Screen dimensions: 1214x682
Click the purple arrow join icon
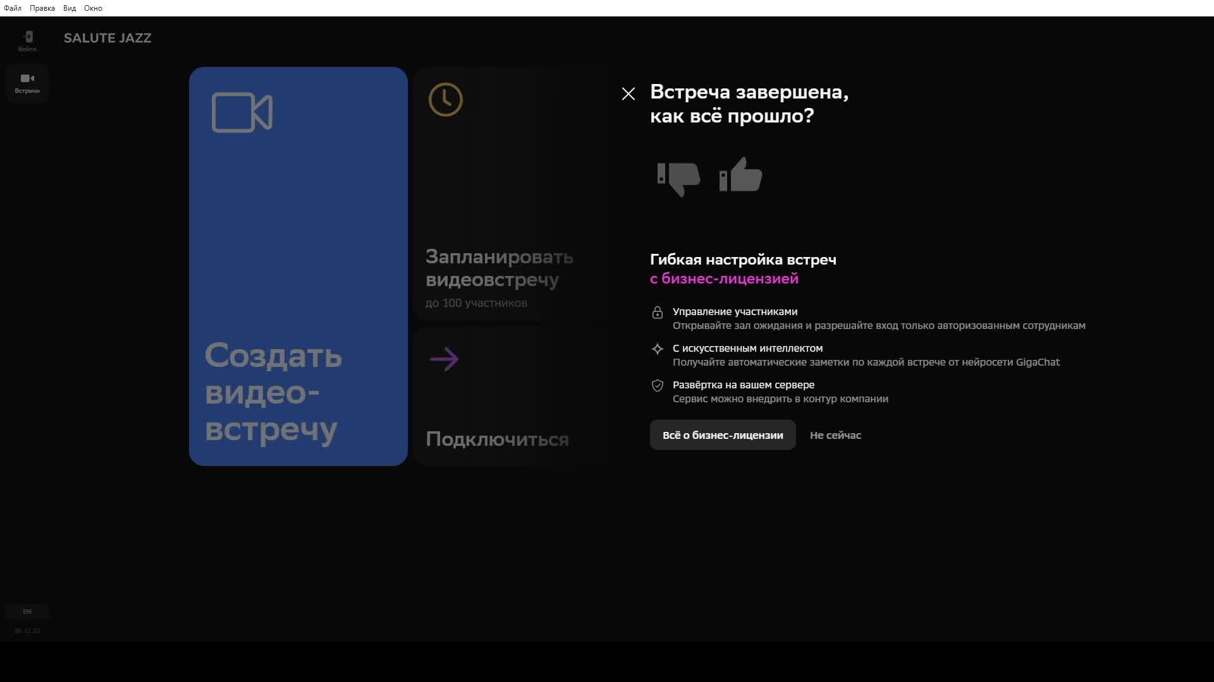(x=444, y=359)
